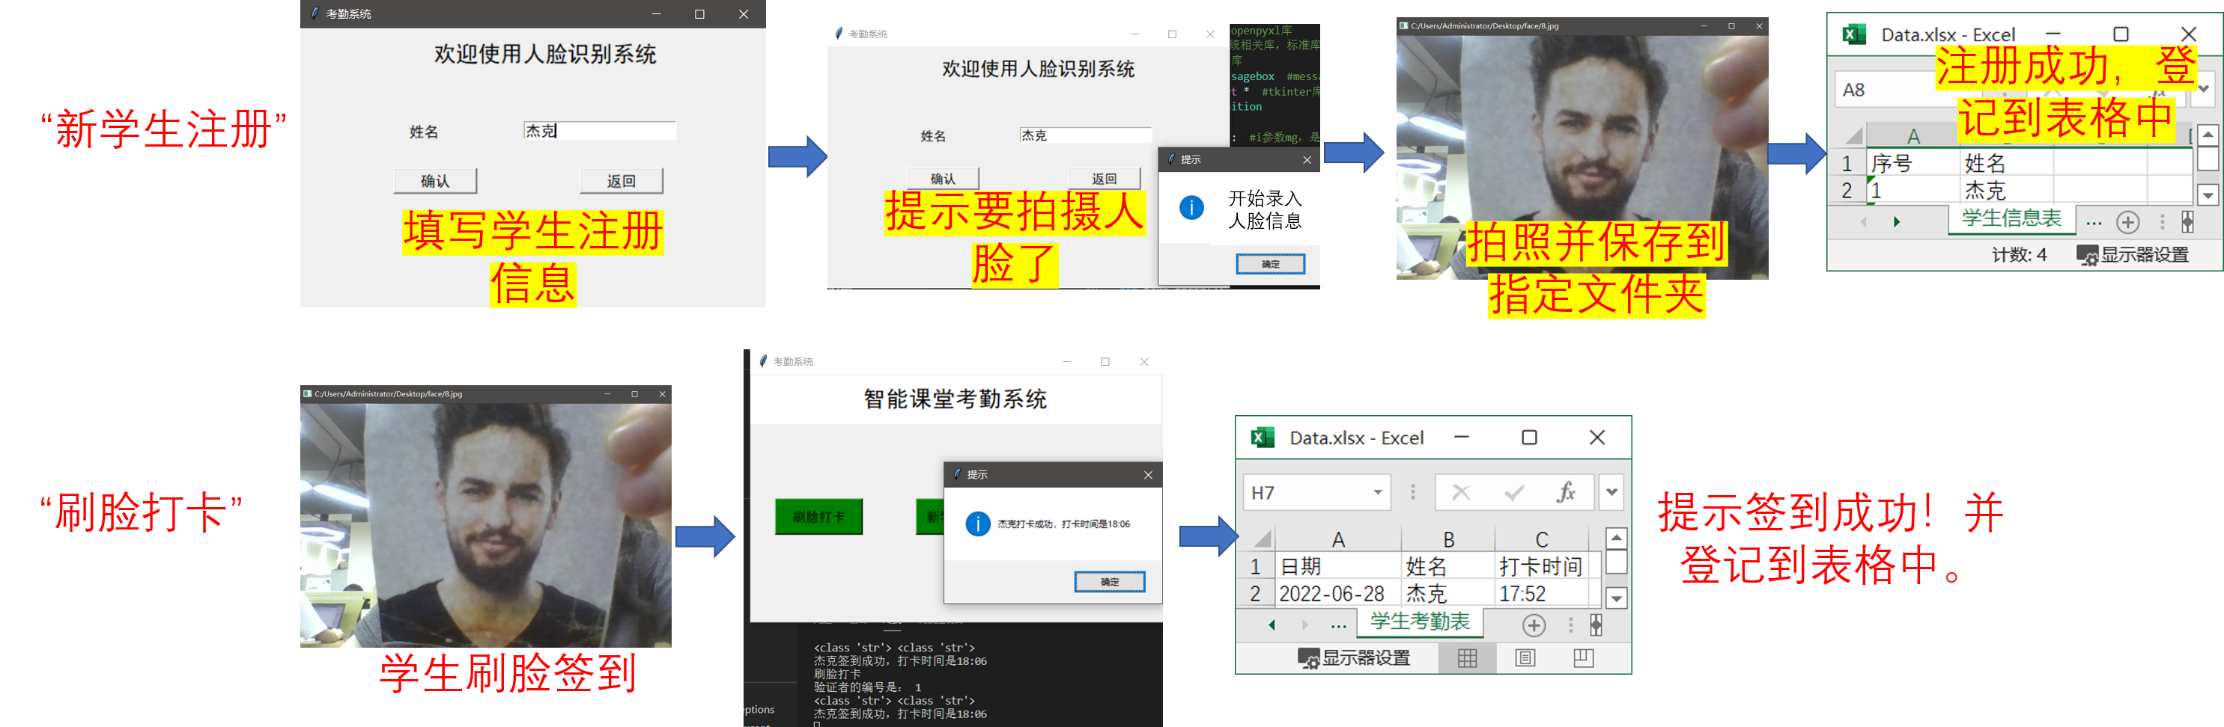Click 显示器设置 in 学生信息表 Excel status bar

click(x=2133, y=254)
